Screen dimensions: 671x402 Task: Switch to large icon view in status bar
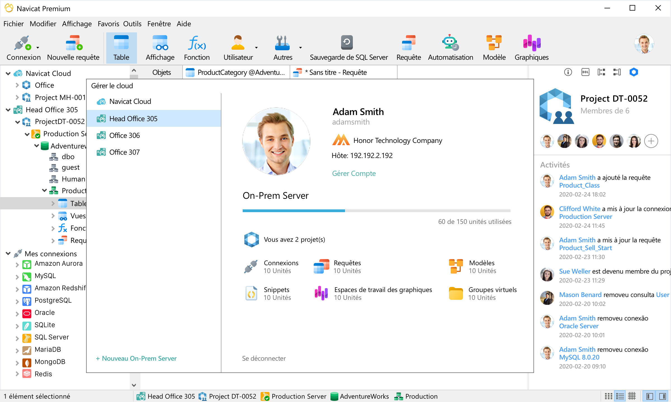point(609,396)
